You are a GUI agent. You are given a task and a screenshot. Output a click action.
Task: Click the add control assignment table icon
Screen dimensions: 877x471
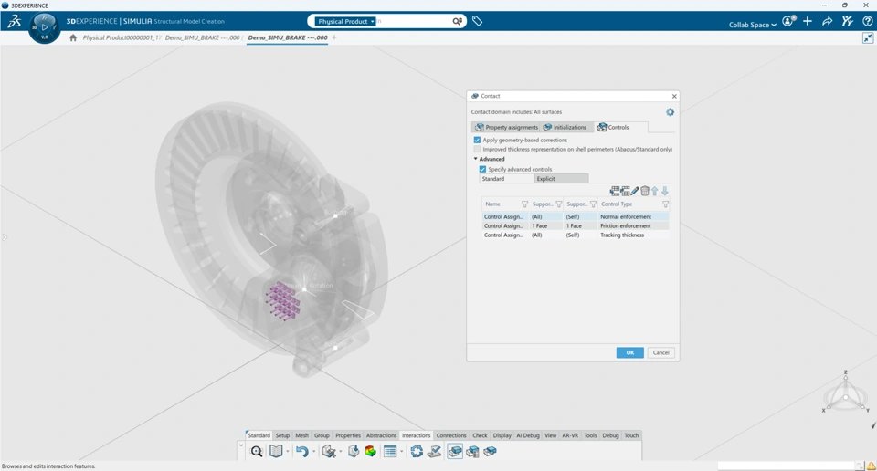coord(615,191)
